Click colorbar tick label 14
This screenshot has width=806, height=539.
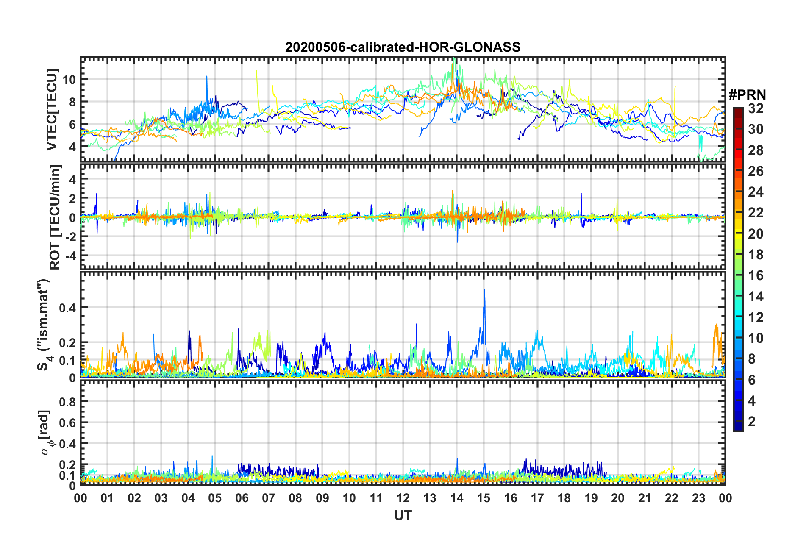(756, 297)
